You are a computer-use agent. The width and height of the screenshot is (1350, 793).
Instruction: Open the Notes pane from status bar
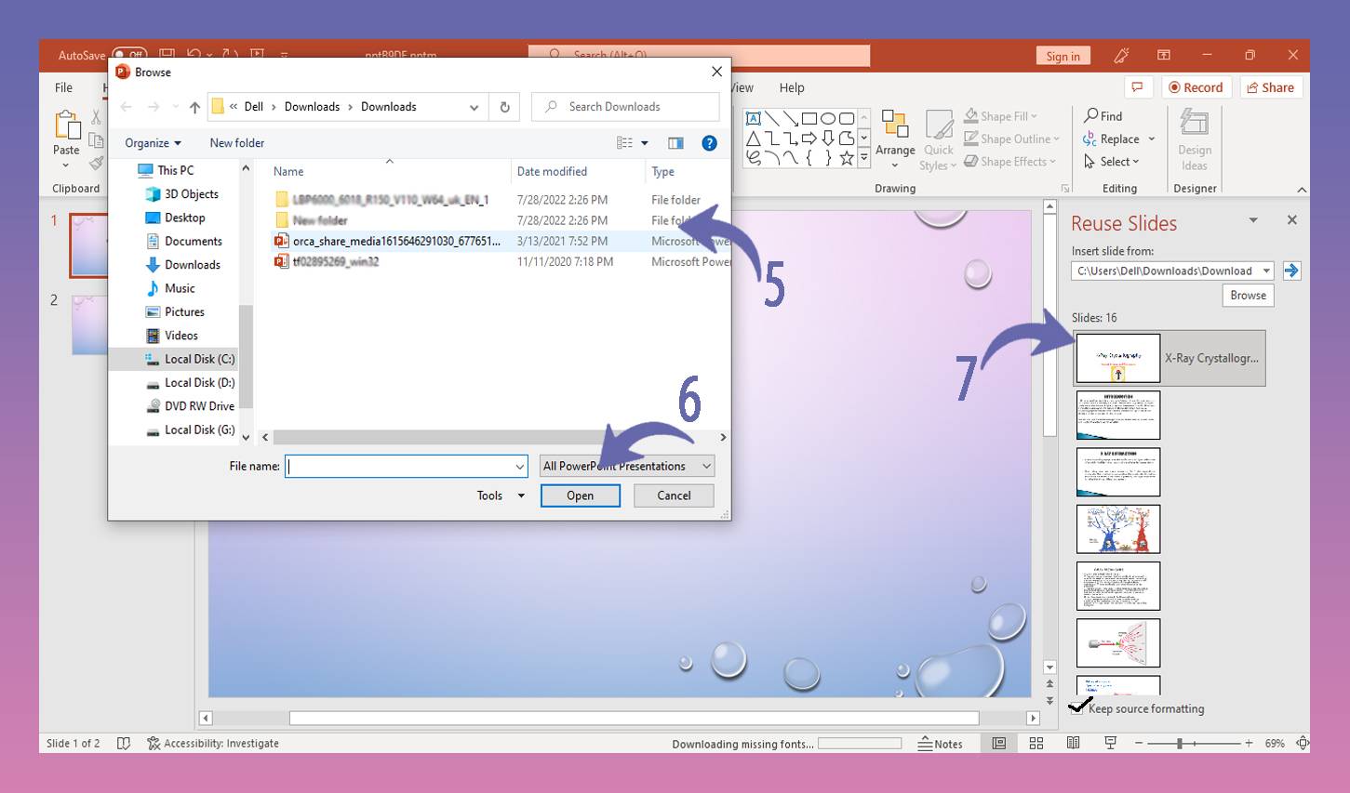point(940,744)
